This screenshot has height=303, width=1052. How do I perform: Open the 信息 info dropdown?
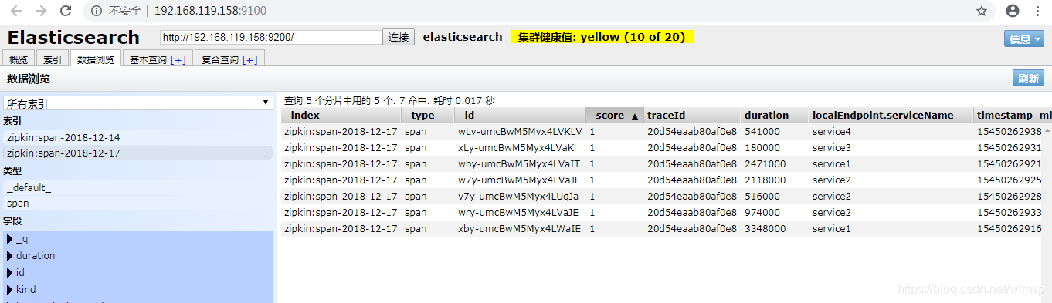coord(1024,39)
